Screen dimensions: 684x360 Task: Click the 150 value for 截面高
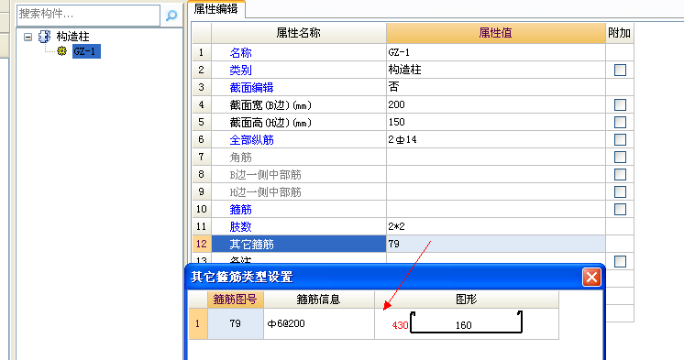pyautogui.click(x=396, y=122)
